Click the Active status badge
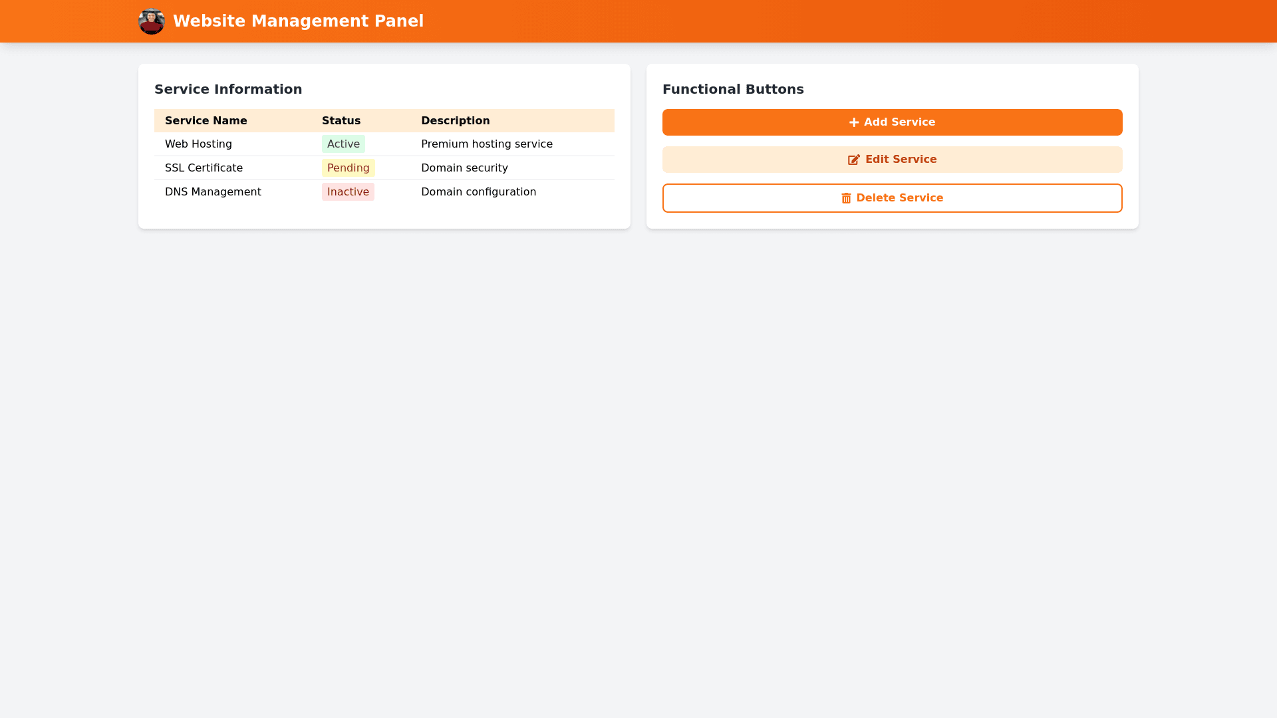1277x718 pixels. coord(343,144)
